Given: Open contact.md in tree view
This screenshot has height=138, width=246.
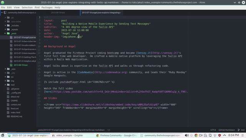Looking at the screenshot, I should pos(16,105).
